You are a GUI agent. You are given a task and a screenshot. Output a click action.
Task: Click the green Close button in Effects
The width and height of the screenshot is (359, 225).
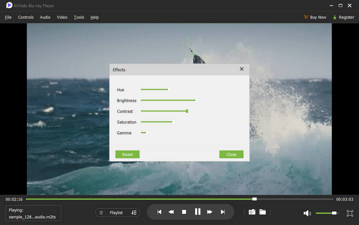[x=231, y=154]
